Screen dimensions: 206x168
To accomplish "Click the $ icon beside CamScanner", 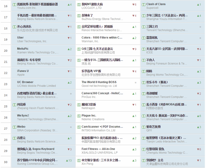I will [x=79, y=127].
